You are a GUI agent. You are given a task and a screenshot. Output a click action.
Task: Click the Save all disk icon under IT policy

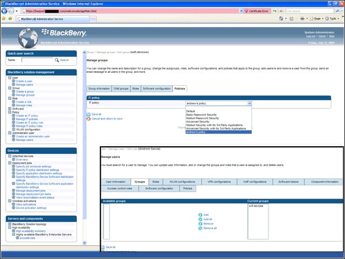point(88,114)
